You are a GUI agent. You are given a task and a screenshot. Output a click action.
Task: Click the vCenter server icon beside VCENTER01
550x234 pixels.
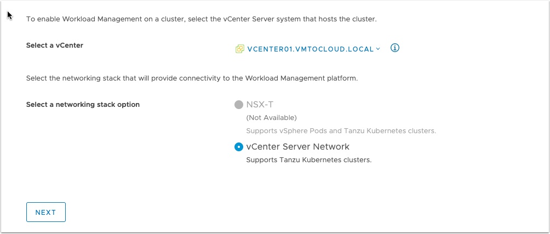[x=239, y=49]
